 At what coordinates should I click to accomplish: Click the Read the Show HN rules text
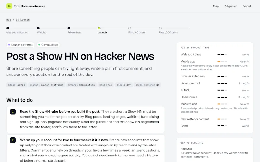tap(60, 111)
